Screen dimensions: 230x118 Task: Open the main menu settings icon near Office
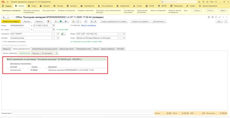pyautogui.click(x=216, y=2)
